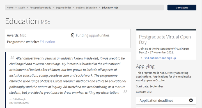Select Subject: Education breadcrumb
Image resolution: width=202 pixels, height=108 pixels.
pos(86,8)
